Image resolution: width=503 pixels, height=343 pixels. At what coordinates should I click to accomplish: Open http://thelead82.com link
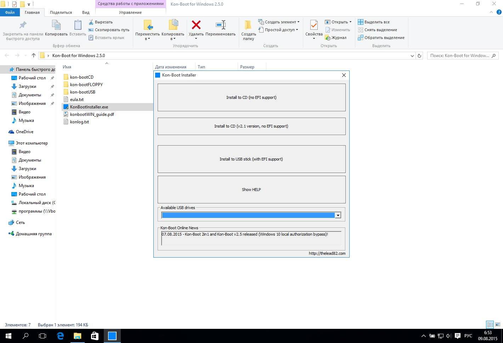point(327,253)
